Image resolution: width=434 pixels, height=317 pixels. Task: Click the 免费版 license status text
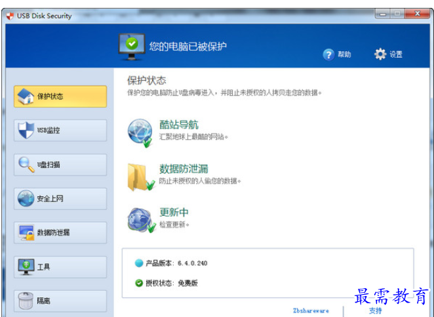(x=187, y=283)
